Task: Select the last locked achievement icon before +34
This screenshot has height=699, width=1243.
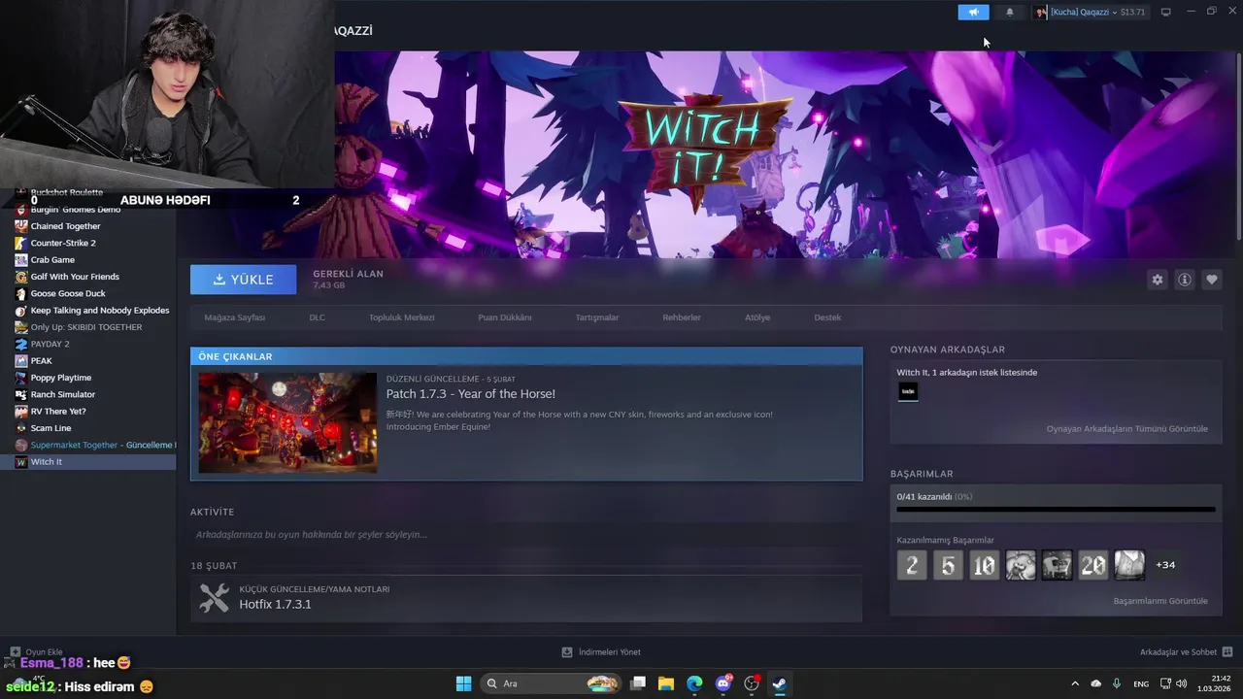Action: pos(1129,565)
